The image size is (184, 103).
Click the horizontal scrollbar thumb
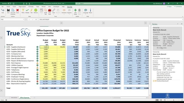[x=117, y=98]
